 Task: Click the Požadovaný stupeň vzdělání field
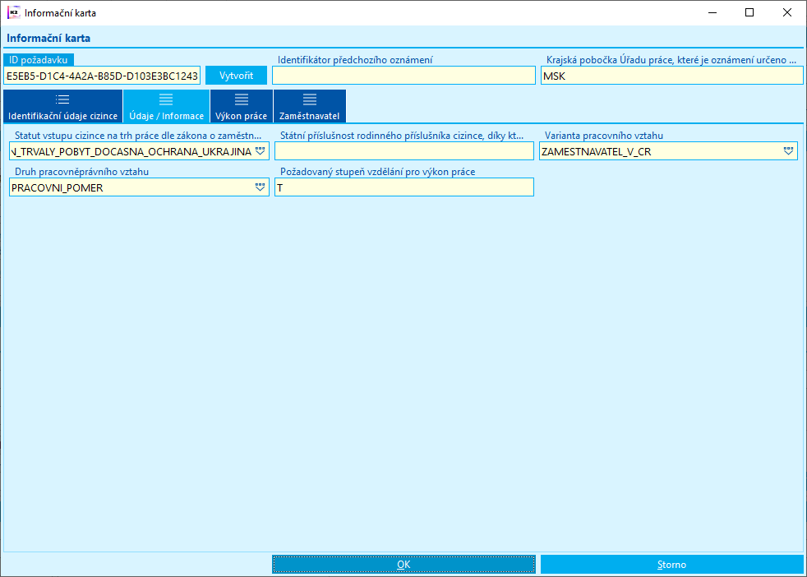404,187
